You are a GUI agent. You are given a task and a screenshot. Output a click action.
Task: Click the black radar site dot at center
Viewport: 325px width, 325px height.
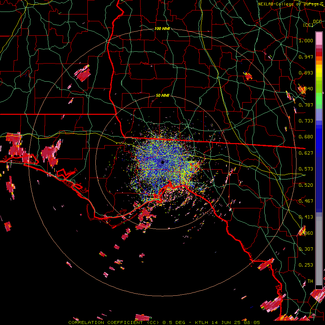pyautogui.click(x=162, y=162)
